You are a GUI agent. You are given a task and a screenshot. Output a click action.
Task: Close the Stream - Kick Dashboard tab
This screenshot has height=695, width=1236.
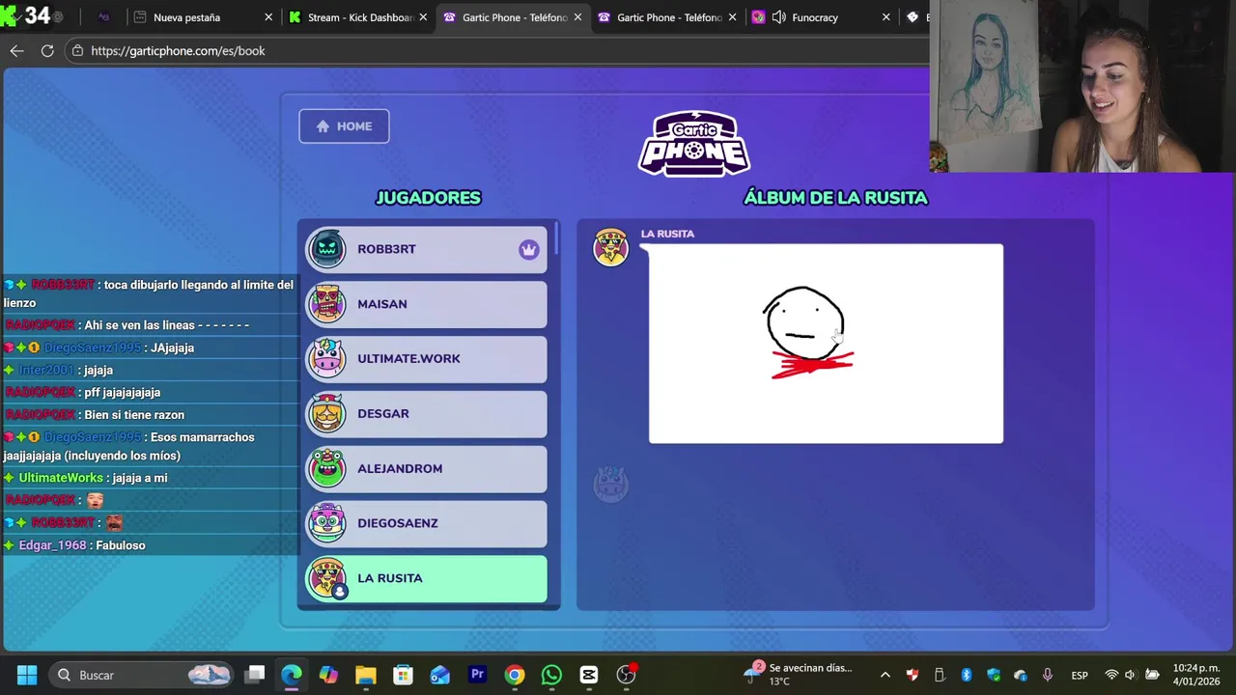[x=423, y=17]
